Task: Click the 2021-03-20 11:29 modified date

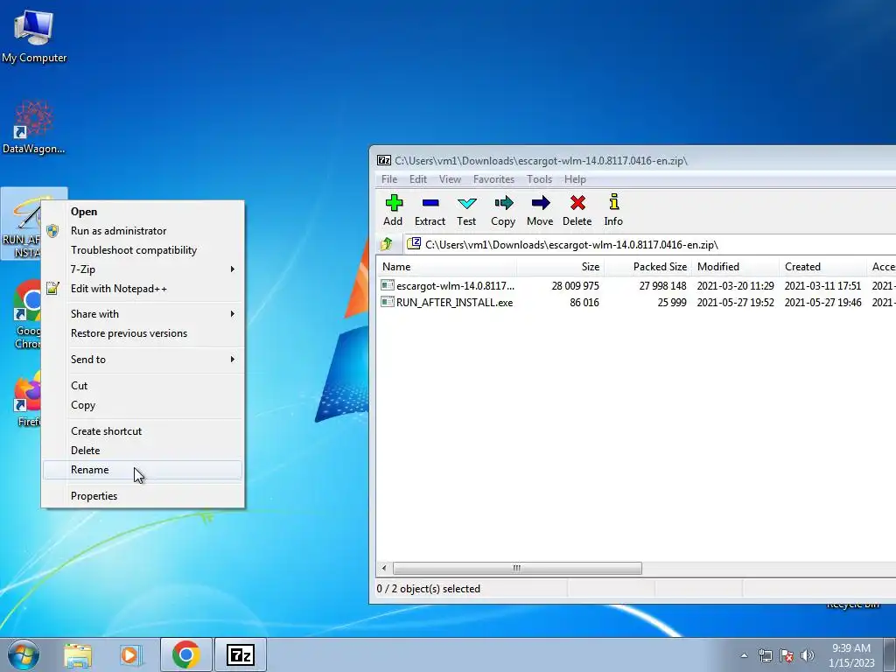Action: coord(735,286)
